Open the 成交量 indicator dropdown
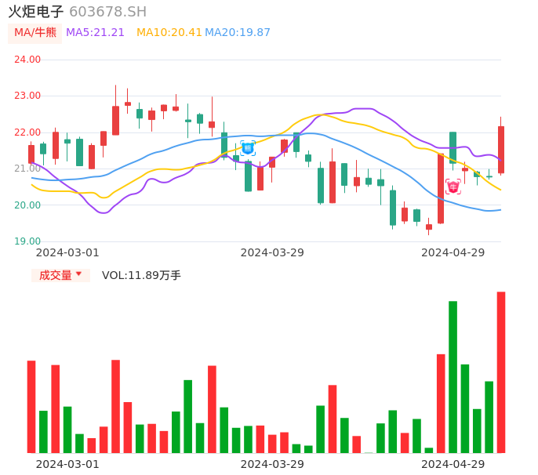This screenshot has height=475, width=538. 60,275
